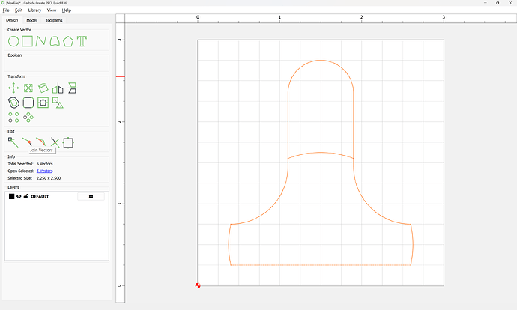Choose the Polyline drawing tool
Image resolution: width=517 pixels, height=310 pixels.
tap(41, 40)
